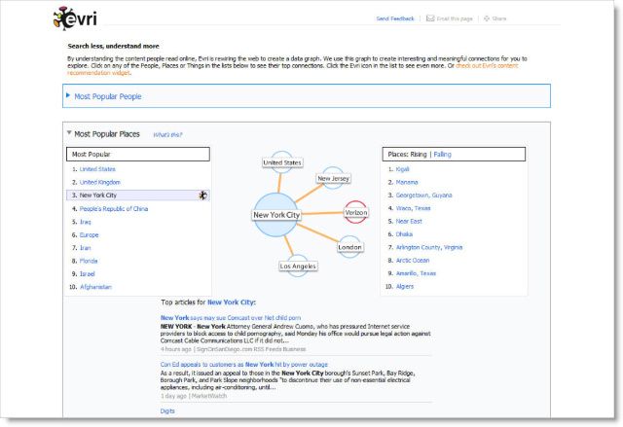Select the Places: Rising tab
This screenshot has width=623, height=427.
coord(407,155)
